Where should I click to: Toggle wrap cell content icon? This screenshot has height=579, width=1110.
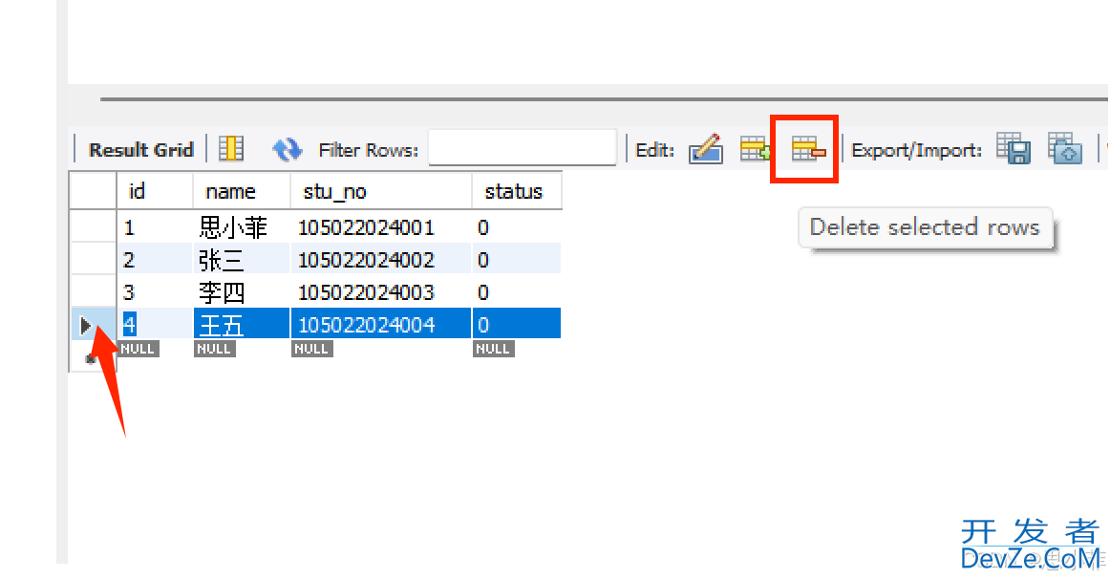tap(231, 149)
